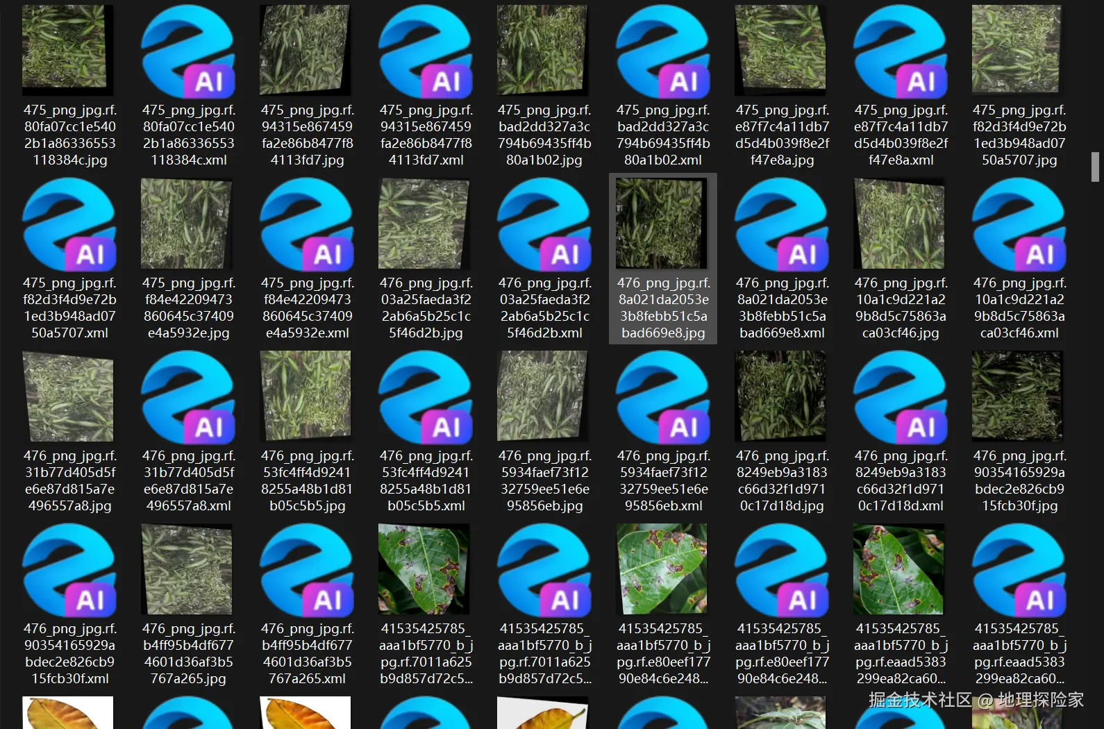Select the highlighted bad669e8.jpg thumbnail
Image resolution: width=1104 pixels, height=729 pixels.
coord(662,223)
